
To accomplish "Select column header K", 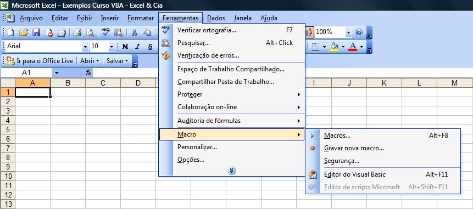I will [384, 83].
